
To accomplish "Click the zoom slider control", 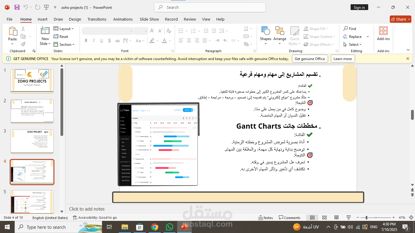I will click(366, 218).
